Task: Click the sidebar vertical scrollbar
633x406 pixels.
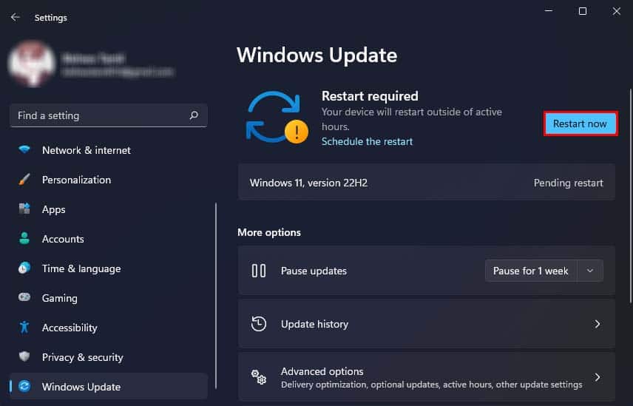Action: click(216, 295)
